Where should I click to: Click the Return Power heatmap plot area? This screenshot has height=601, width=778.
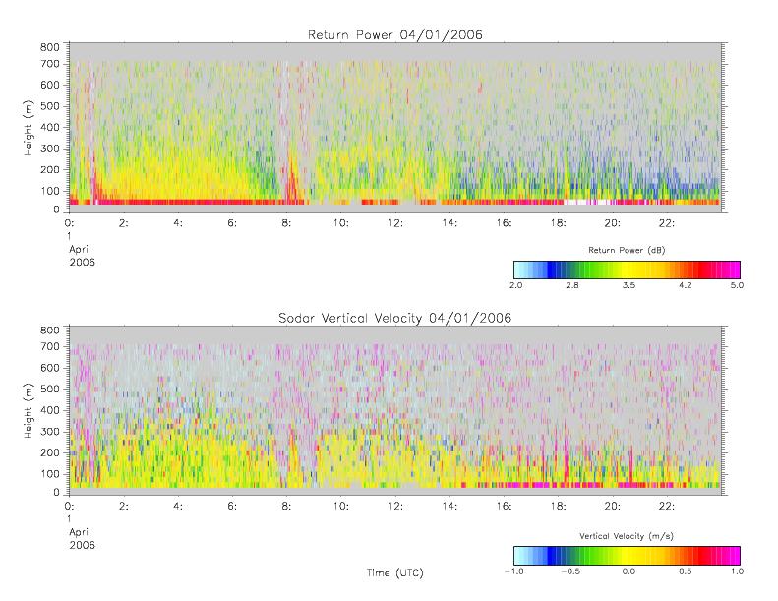coord(395,128)
